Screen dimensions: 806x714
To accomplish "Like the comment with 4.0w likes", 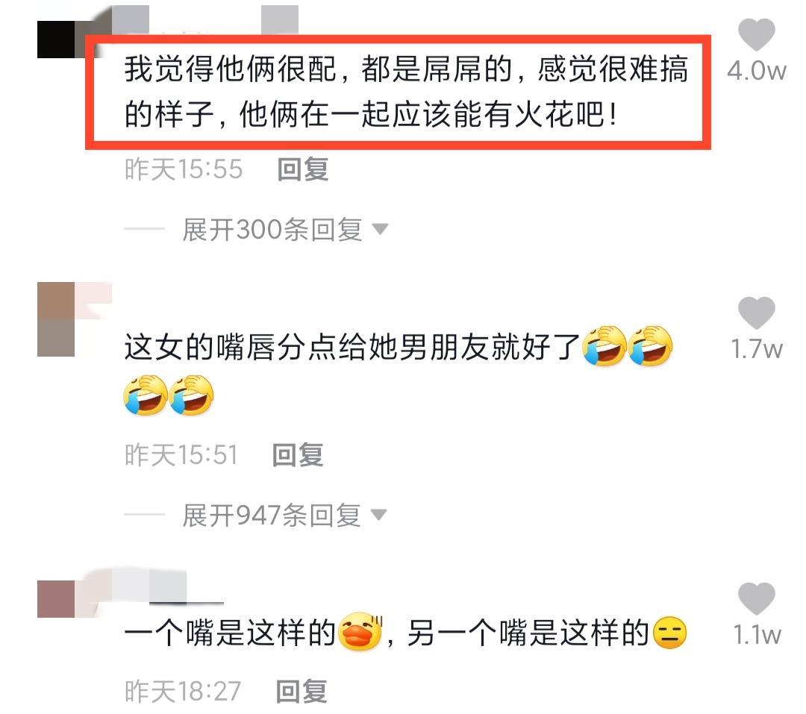I will (756, 34).
